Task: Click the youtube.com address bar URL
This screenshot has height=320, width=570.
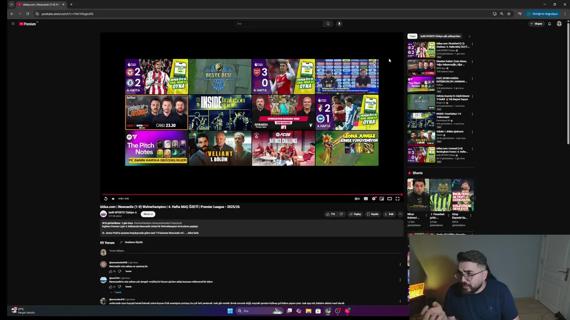Action: tap(67, 14)
